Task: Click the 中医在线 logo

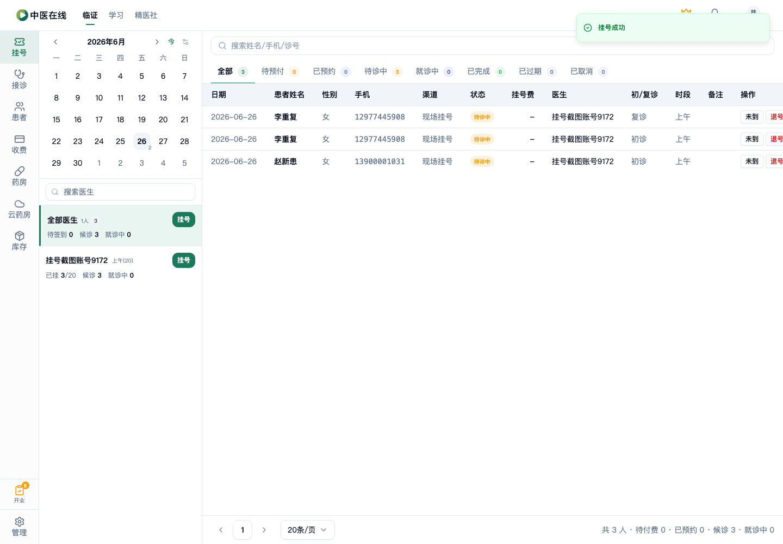Action: pos(41,15)
